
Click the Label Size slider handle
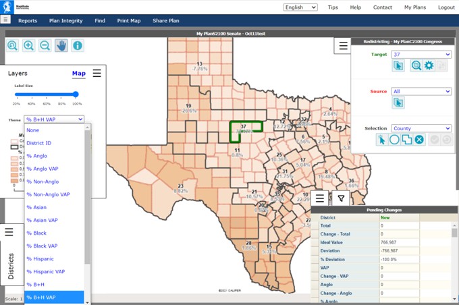[76, 94]
